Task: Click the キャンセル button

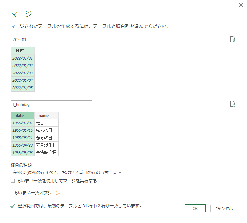Action: pos(223,209)
